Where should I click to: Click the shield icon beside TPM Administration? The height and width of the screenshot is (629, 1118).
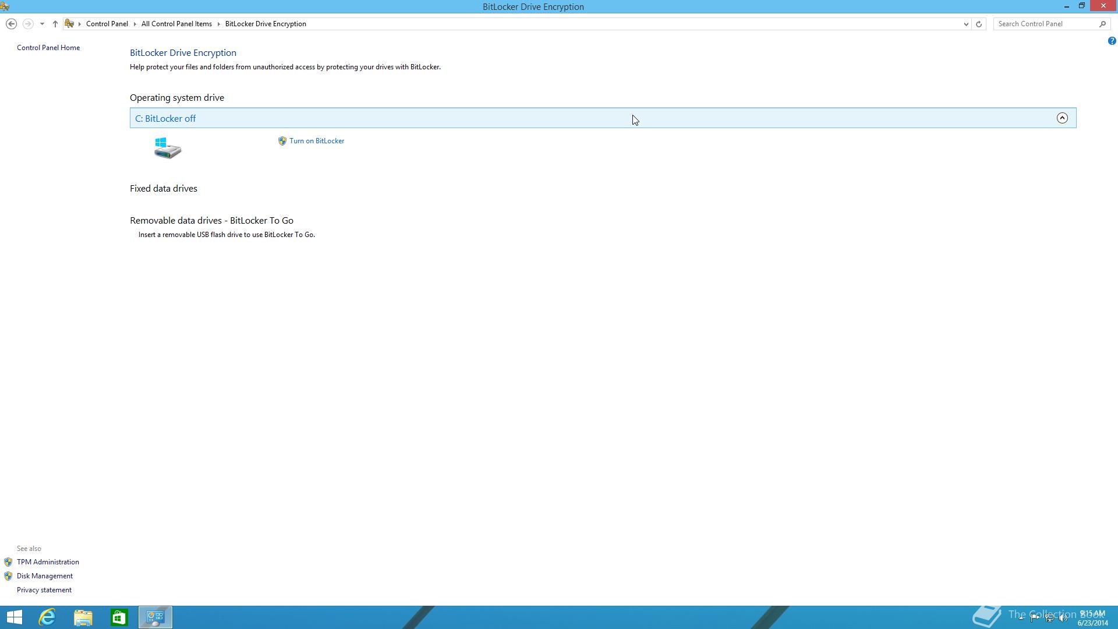point(8,562)
